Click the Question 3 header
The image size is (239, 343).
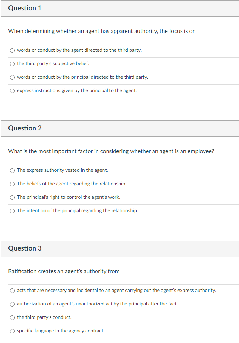click(x=25, y=248)
